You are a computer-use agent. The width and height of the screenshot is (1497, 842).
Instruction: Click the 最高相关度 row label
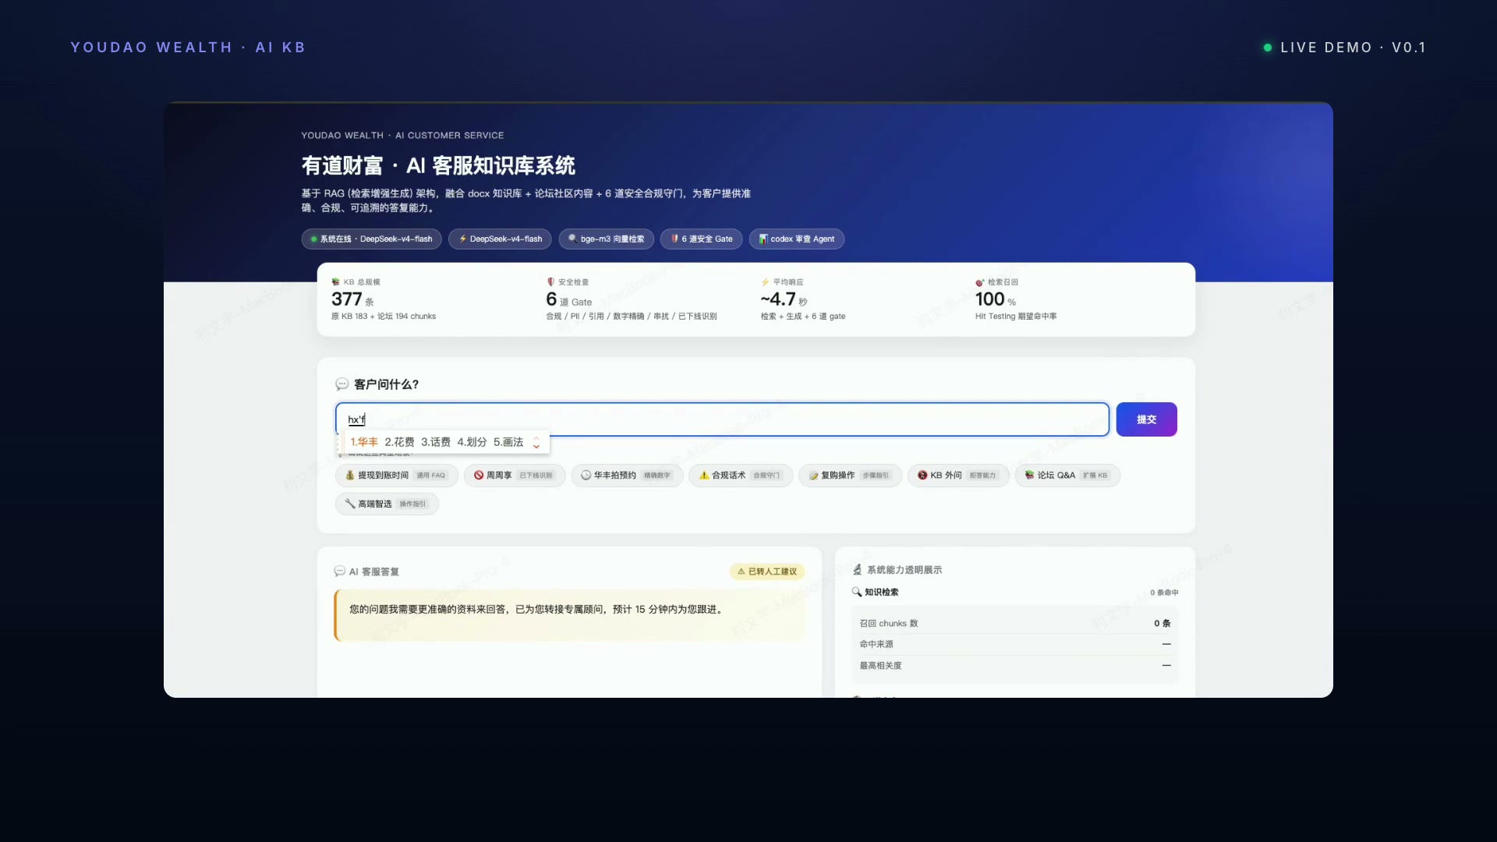tap(880, 666)
